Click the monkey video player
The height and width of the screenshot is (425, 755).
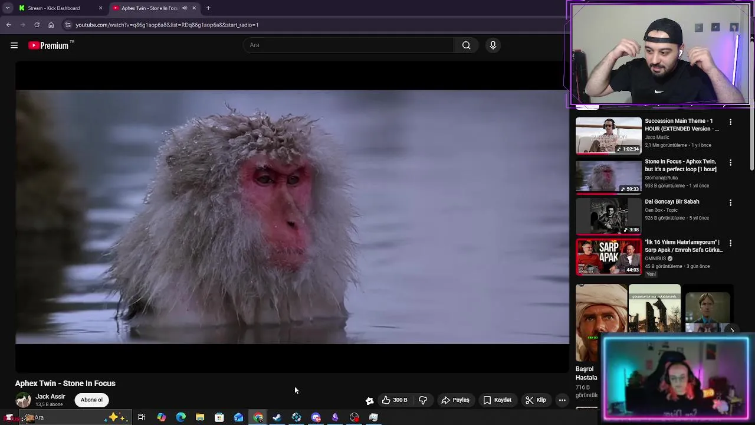[x=292, y=217]
